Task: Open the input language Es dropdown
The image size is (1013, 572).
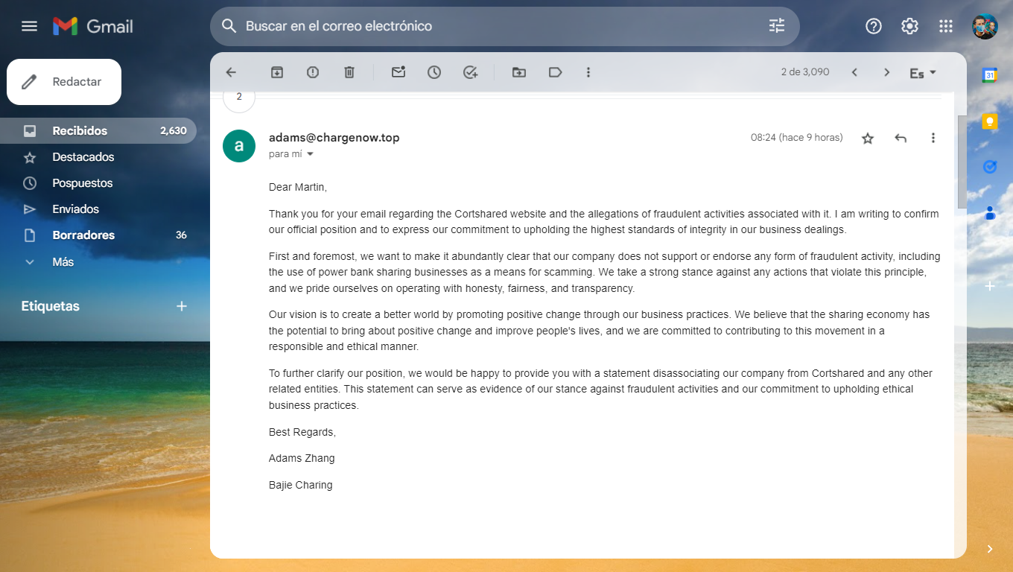Action: tap(923, 73)
